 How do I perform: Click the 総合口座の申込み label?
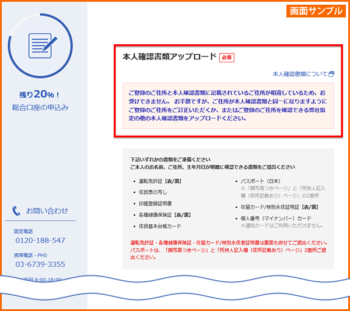(x=40, y=108)
